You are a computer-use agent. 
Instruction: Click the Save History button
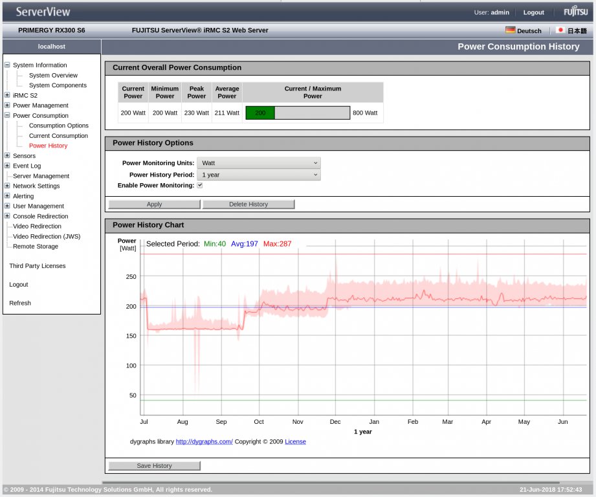coord(154,466)
